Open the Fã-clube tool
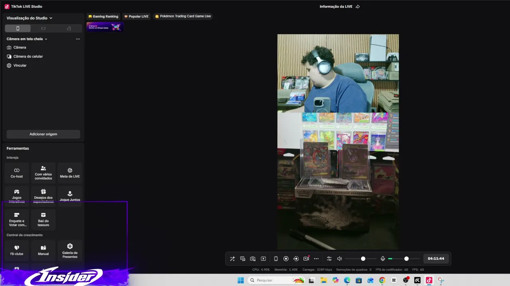The height and width of the screenshot is (286, 510). click(17, 250)
